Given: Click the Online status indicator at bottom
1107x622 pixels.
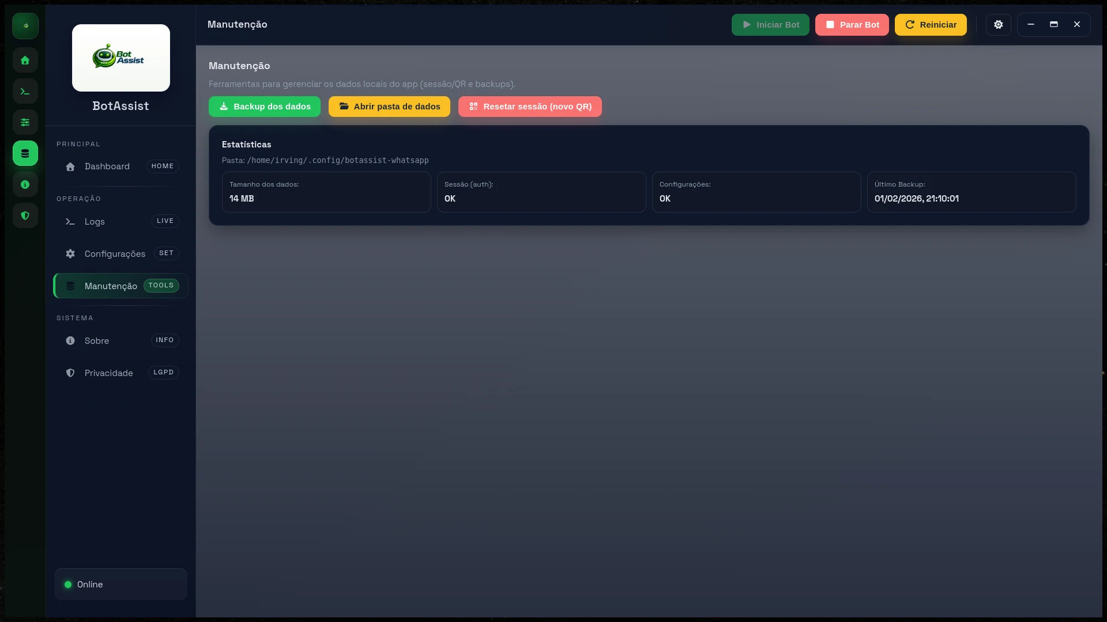Looking at the screenshot, I should tap(121, 584).
